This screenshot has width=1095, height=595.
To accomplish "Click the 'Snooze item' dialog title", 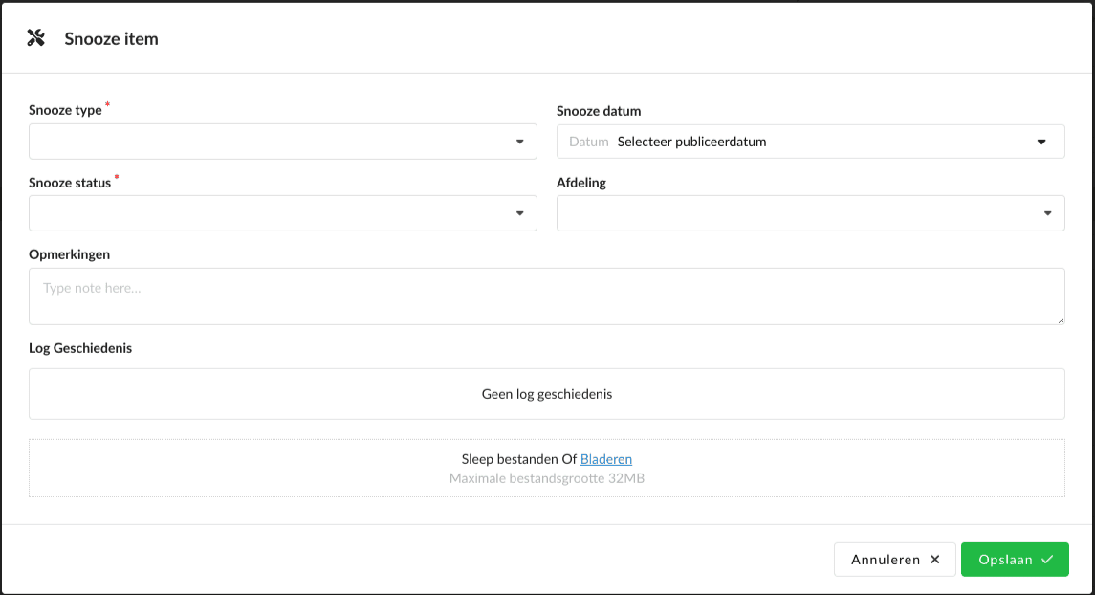I will [x=111, y=39].
